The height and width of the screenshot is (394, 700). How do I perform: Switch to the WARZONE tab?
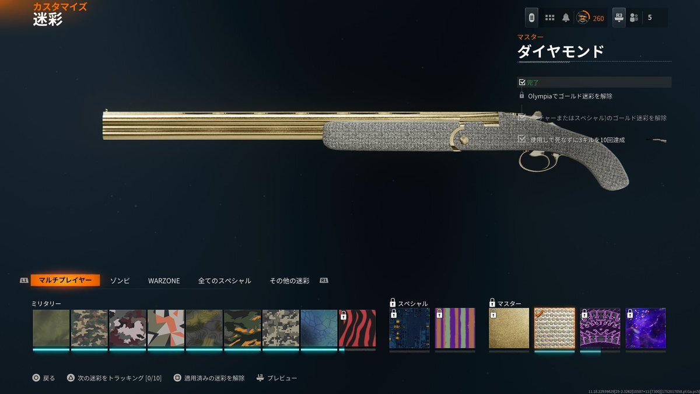(x=164, y=281)
